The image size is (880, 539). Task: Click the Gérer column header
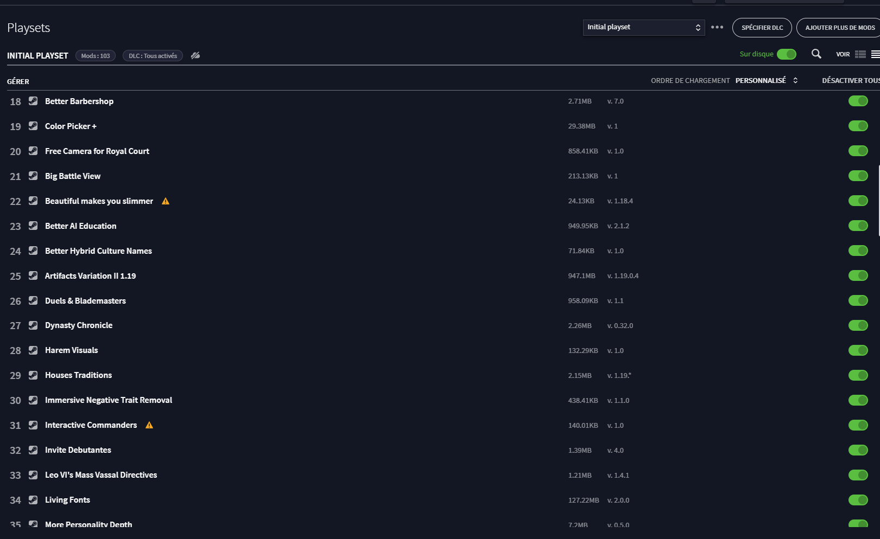(x=18, y=81)
